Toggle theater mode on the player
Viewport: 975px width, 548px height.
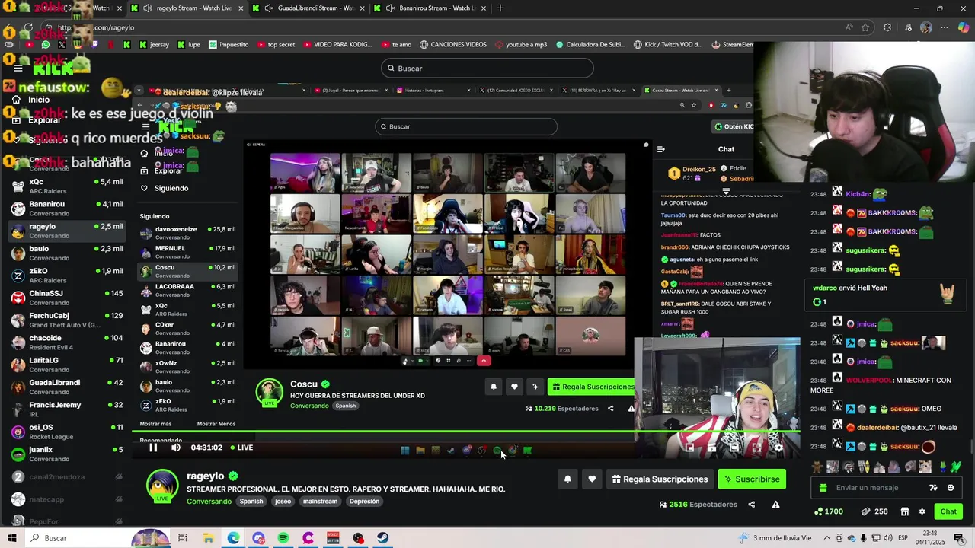tap(734, 448)
